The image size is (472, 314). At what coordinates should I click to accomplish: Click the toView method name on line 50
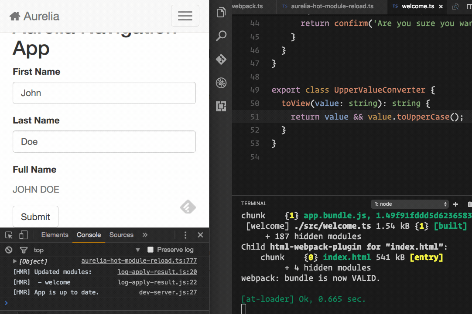point(296,103)
